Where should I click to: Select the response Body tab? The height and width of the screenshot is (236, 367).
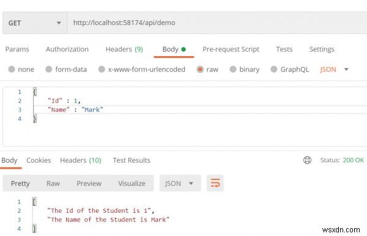click(x=9, y=160)
